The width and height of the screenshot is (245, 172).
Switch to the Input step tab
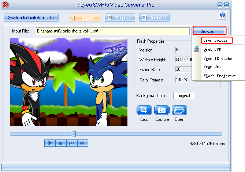click(x=85, y=18)
